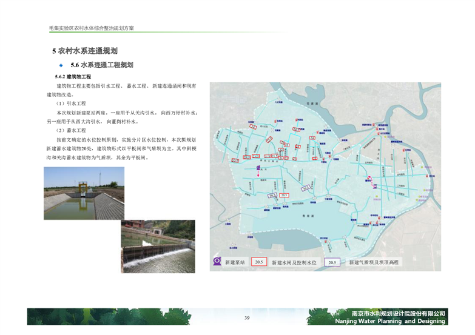Click the purple pump station legend icon

point(217,262)
